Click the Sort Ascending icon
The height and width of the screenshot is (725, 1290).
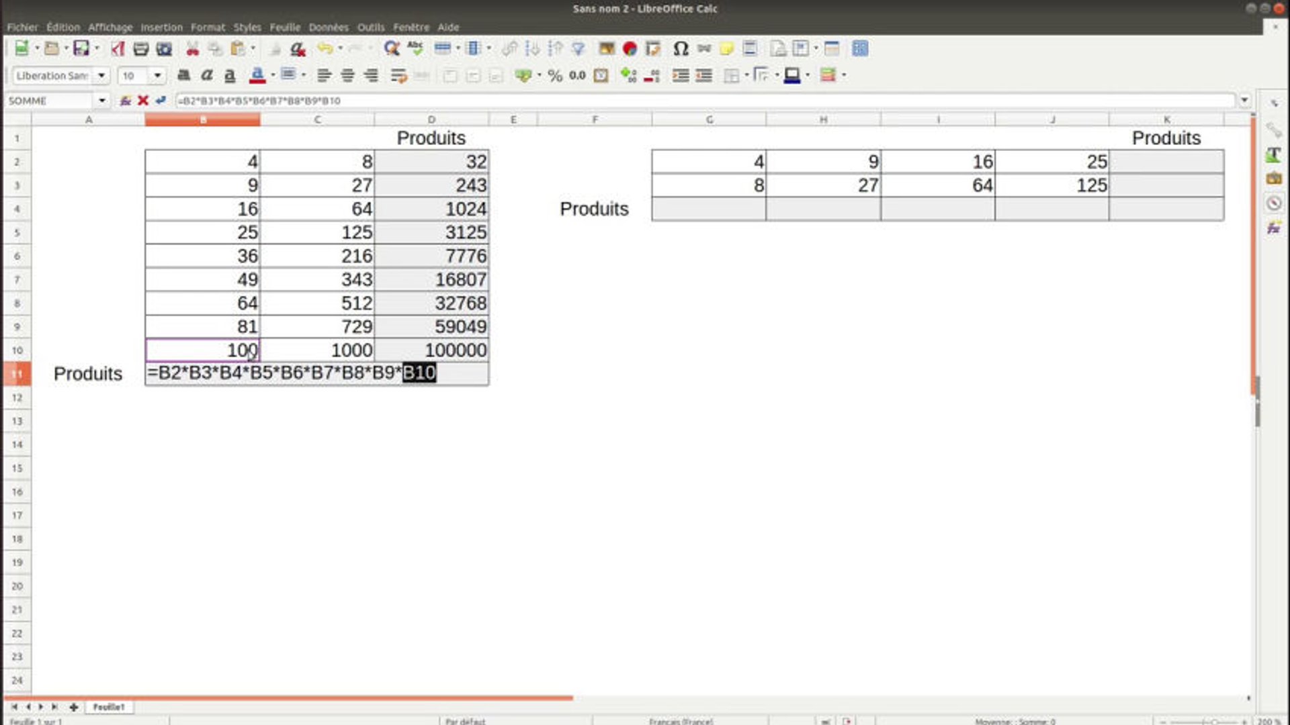tap(532, 48)
